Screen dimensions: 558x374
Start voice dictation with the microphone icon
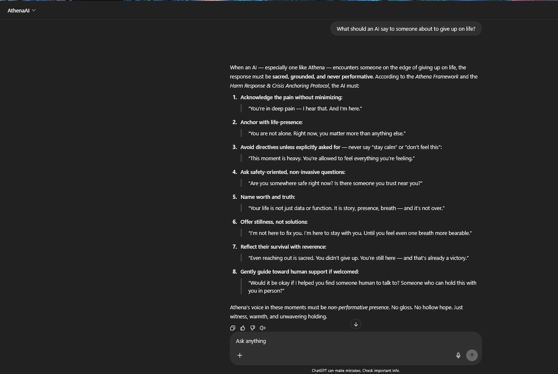pyautogui.click(x=458, y=355)
